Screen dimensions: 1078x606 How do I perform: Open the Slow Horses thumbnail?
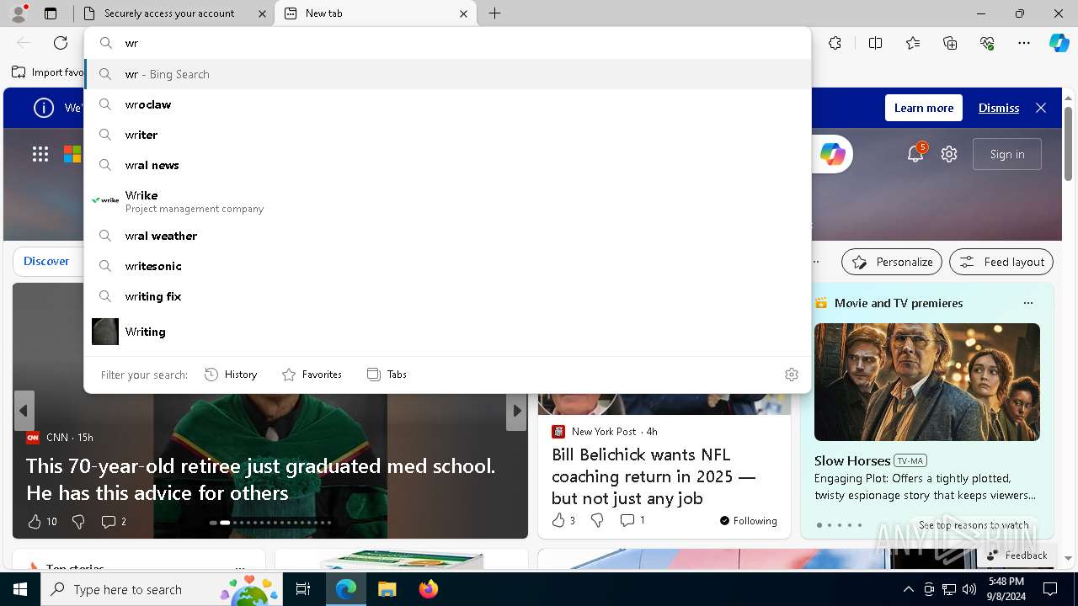tap(926, 381)
